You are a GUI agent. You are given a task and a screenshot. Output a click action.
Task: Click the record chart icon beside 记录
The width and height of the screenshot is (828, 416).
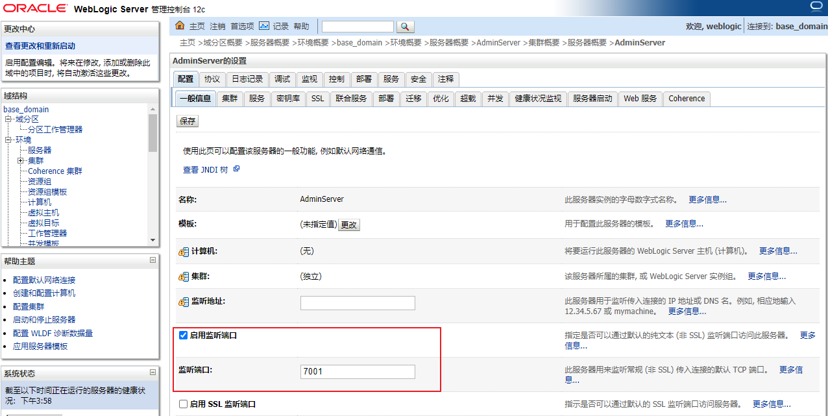pos(264,26)
